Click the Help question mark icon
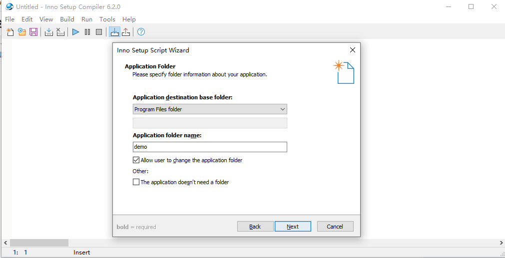 click(141, 32)
